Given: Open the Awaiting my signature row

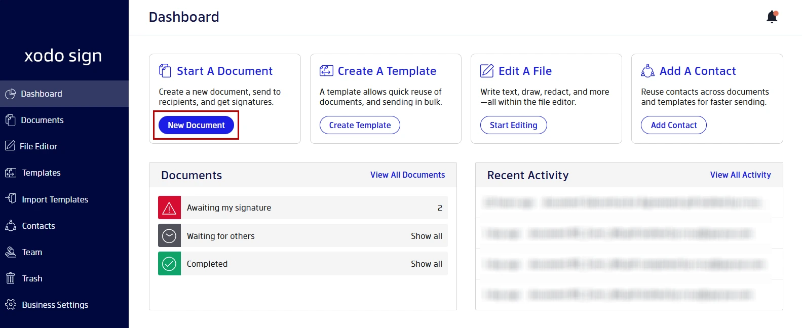Looking at the screenshot, I should (303, 208).
